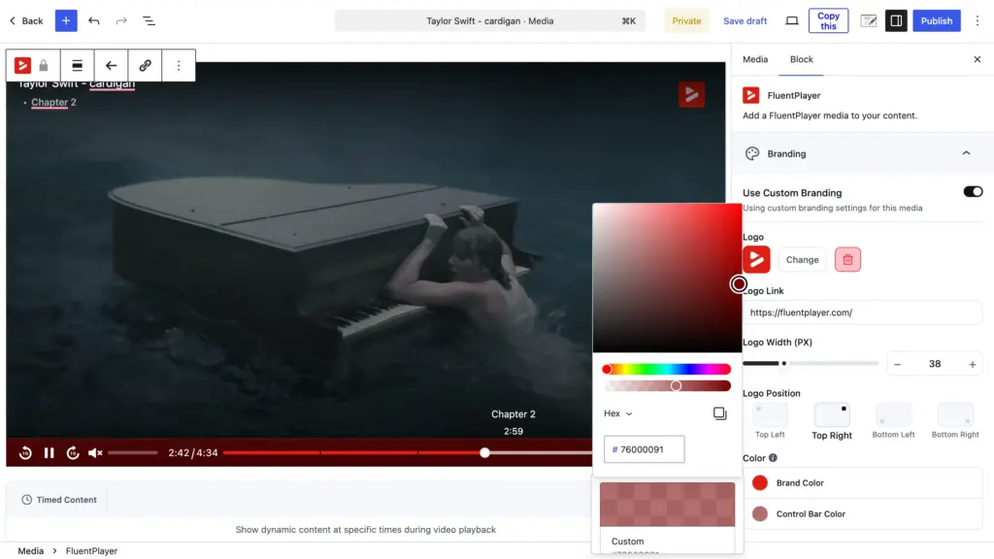Click the Back button chevron
The height and width of the screenshot is (559, 994).
tap(12, 21)
